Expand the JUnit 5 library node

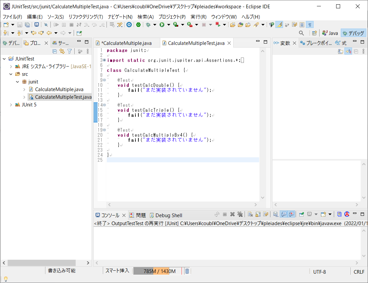pyautogui.click(x=11, y=105)
